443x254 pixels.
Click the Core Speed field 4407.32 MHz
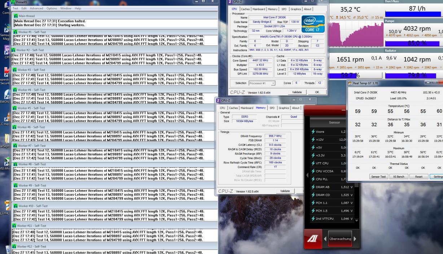click(x=260, y=60)
